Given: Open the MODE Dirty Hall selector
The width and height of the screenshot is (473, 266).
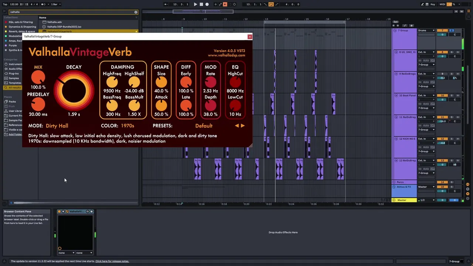Looking at the screenshot, I should coord(57,126).
